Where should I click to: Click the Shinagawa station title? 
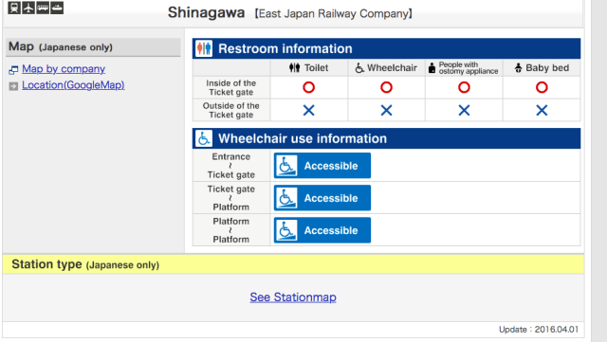pos(206,12)
